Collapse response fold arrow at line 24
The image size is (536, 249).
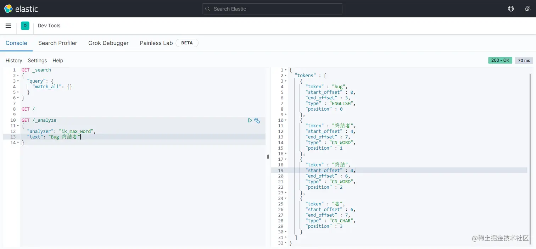(x=286, y=198)
